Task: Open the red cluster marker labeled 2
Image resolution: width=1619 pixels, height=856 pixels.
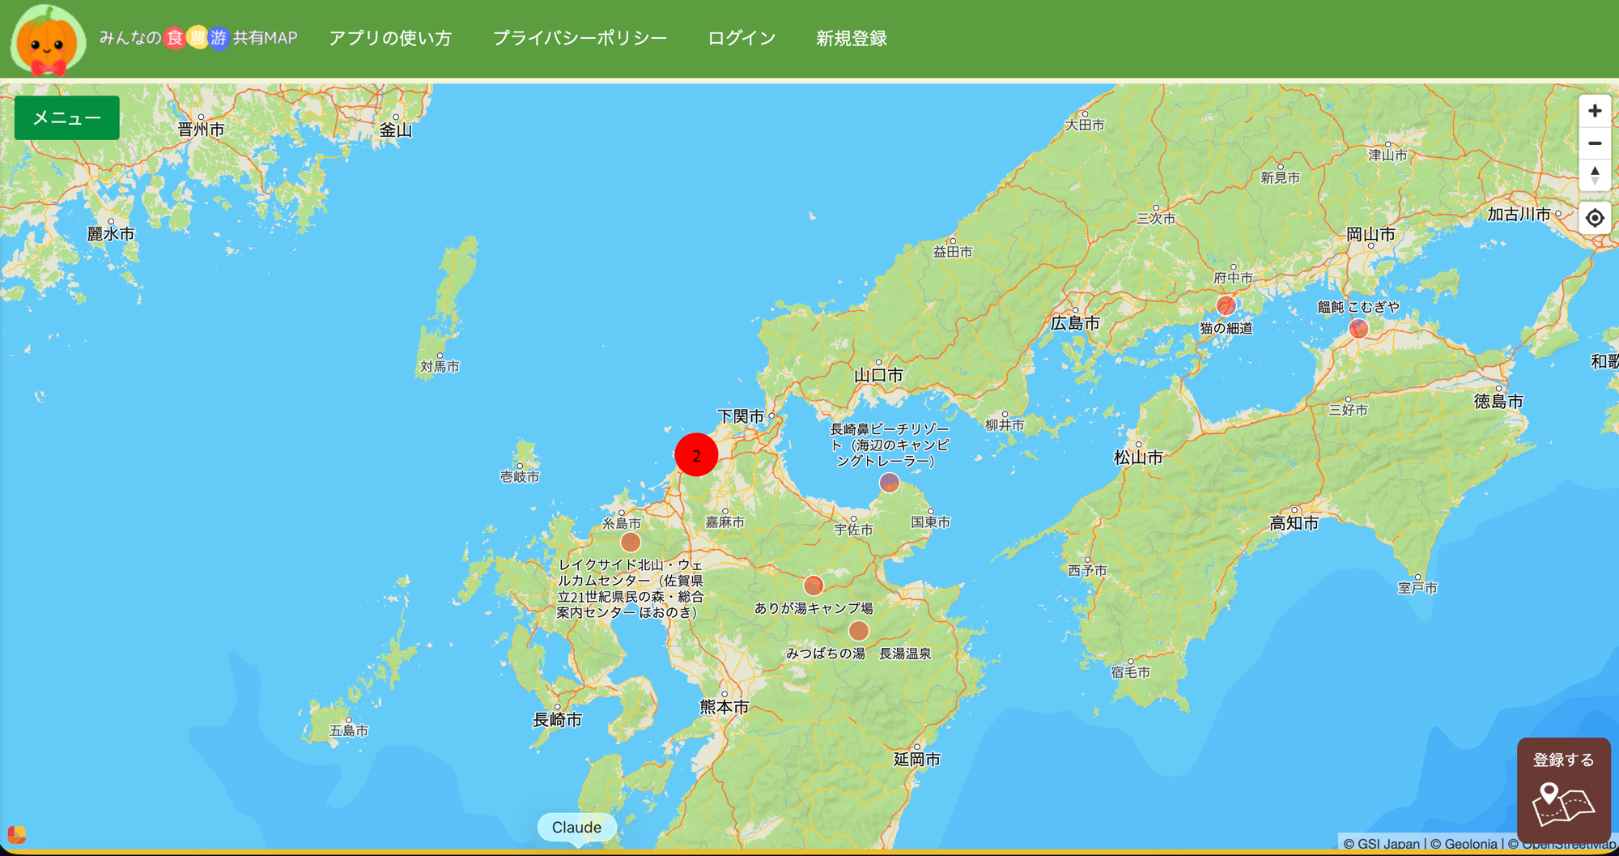Action: (x=696, y=455)
